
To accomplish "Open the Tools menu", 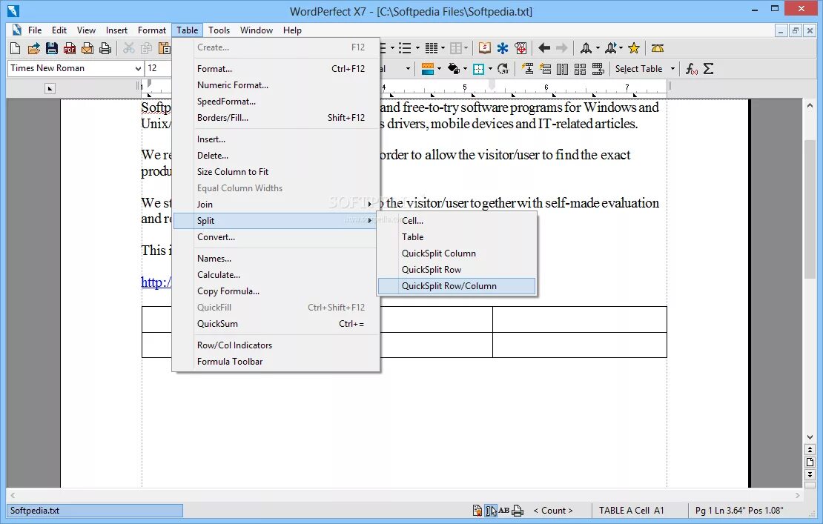I will pyautogui.click(x=219, y=30).
